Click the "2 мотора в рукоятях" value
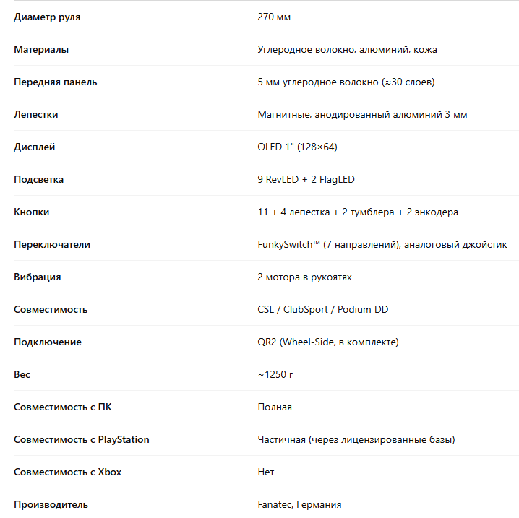 304,277
